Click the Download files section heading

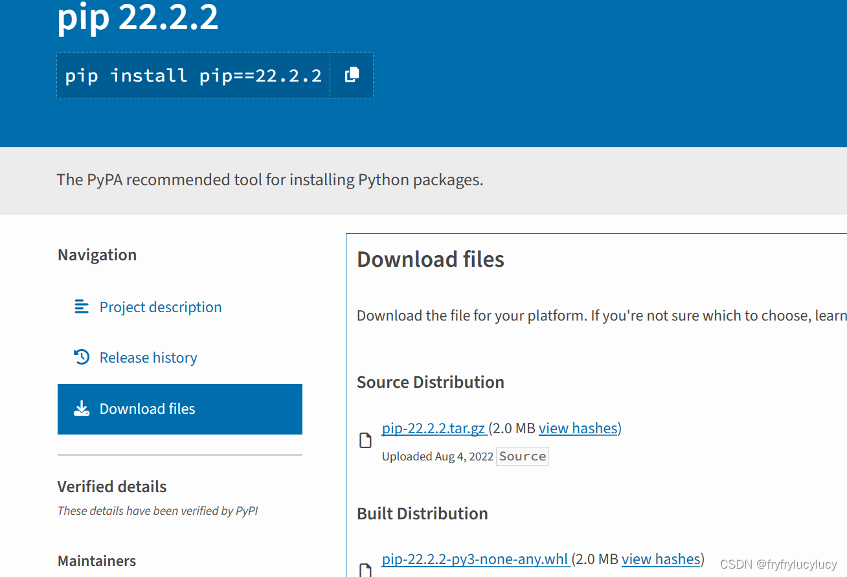click(x=431, y=259)
